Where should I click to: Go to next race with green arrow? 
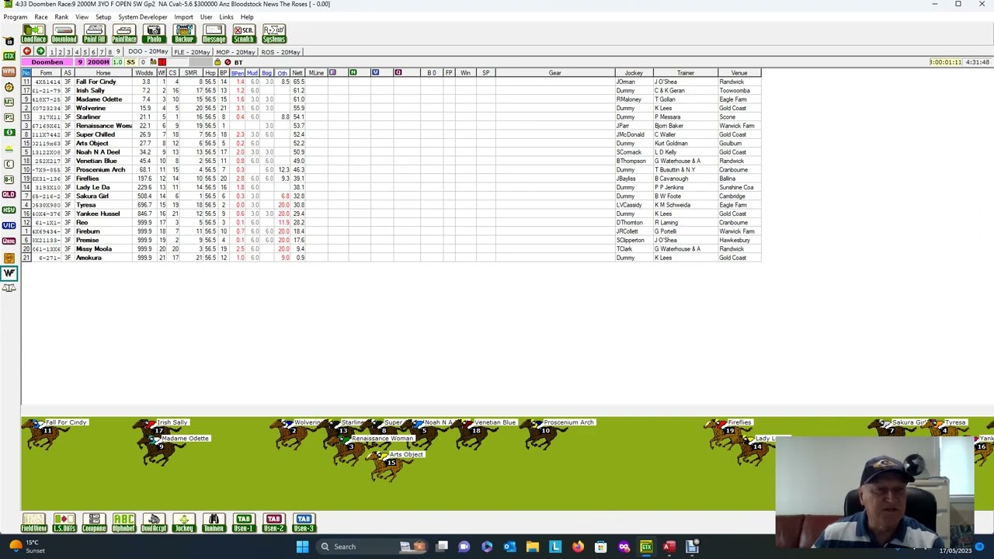pyautogui.click(x=39, y=52)
